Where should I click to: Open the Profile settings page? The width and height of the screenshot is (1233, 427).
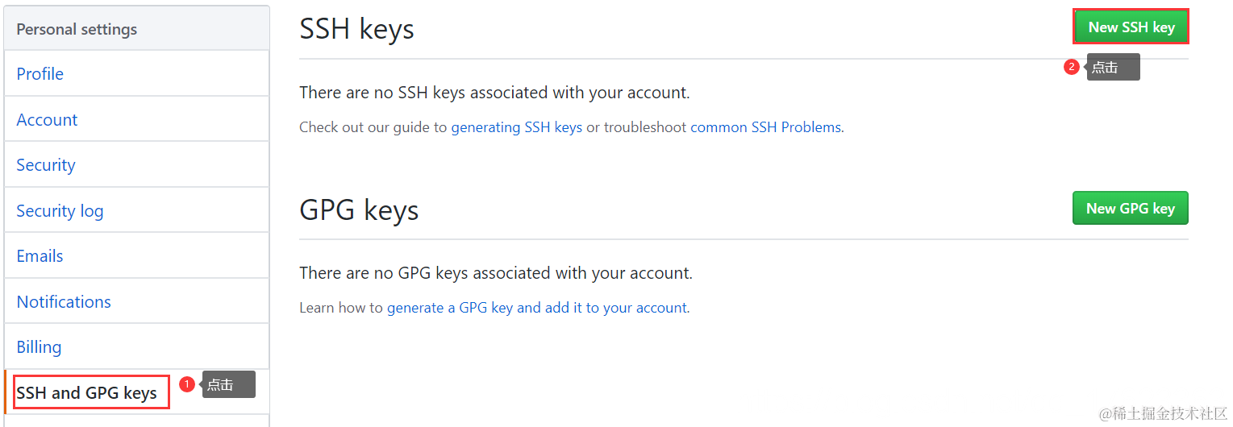click(x=136, y=73)
